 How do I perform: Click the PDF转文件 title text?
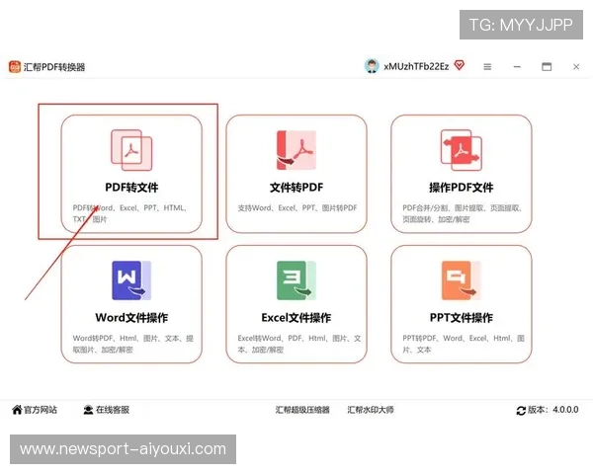pyautogui.click(x=131, y=187)
